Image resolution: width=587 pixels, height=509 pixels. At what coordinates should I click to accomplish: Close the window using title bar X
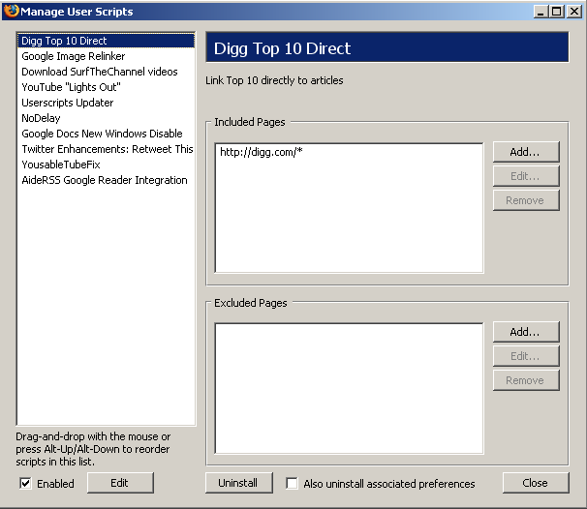point(573,12)
